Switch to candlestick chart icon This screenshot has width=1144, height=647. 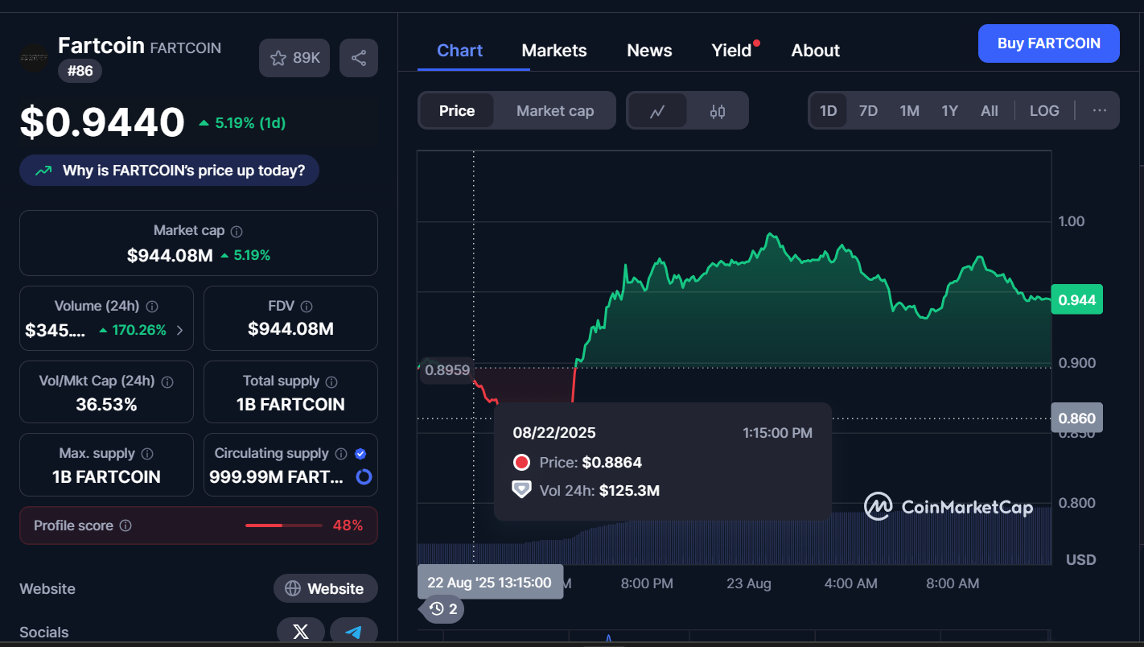718,111
